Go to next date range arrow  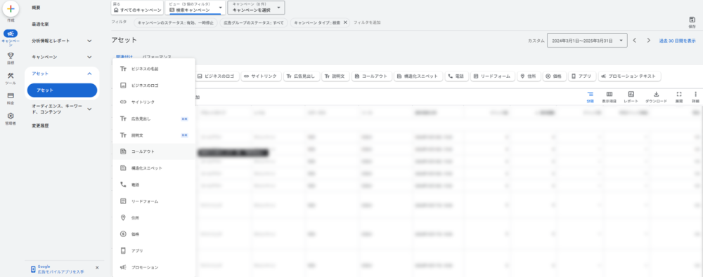648,40
